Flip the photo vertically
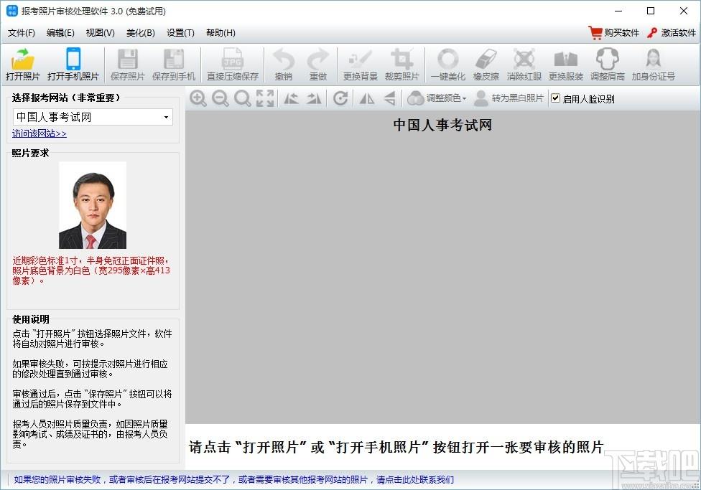Viewport: 701px width, 490px height. (390, 98)
